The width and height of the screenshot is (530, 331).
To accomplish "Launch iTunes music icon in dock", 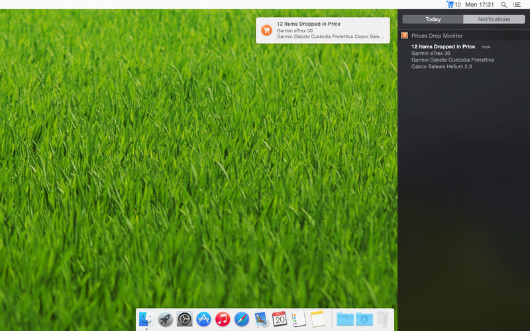I will pyautogui.click(x=223, y=319).
